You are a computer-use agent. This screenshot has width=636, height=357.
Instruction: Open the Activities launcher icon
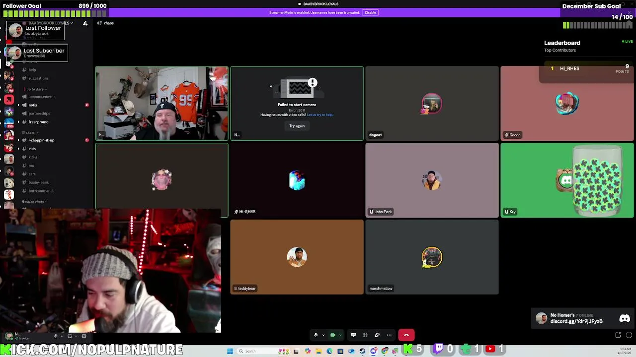(x=365, y=335)
